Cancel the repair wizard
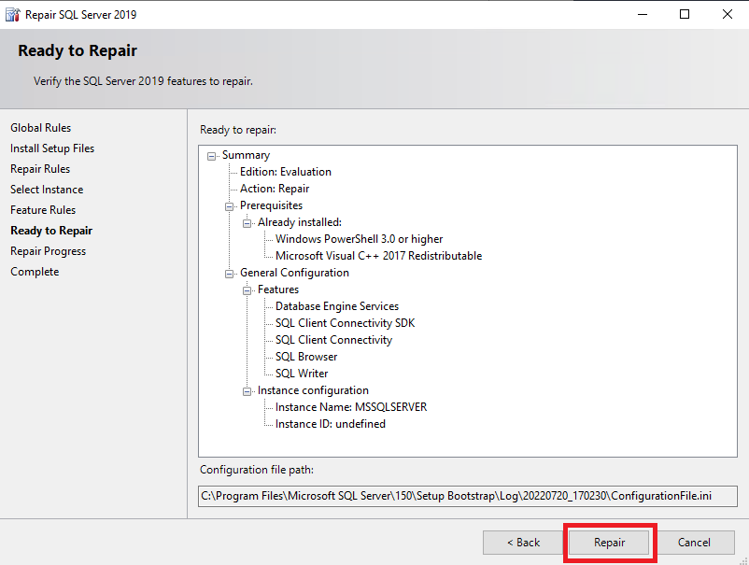Screen dimensions: 749x565 pyautogui.click(x=694, y=543)
